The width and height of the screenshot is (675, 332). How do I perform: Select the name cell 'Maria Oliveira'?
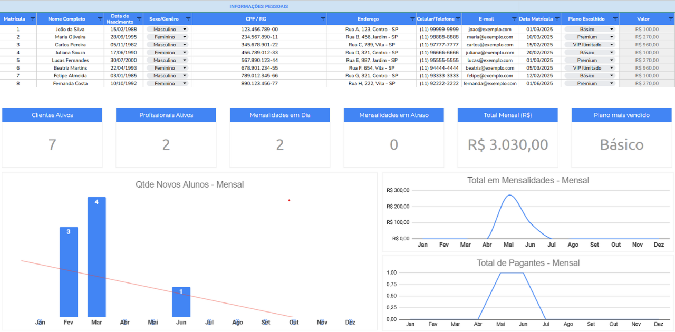[70, 37]
